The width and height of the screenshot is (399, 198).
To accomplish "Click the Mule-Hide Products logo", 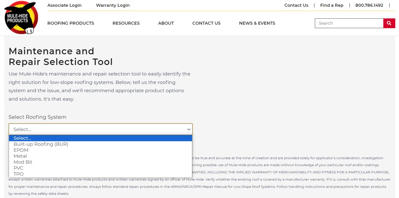I will click(x=21, y=18).
